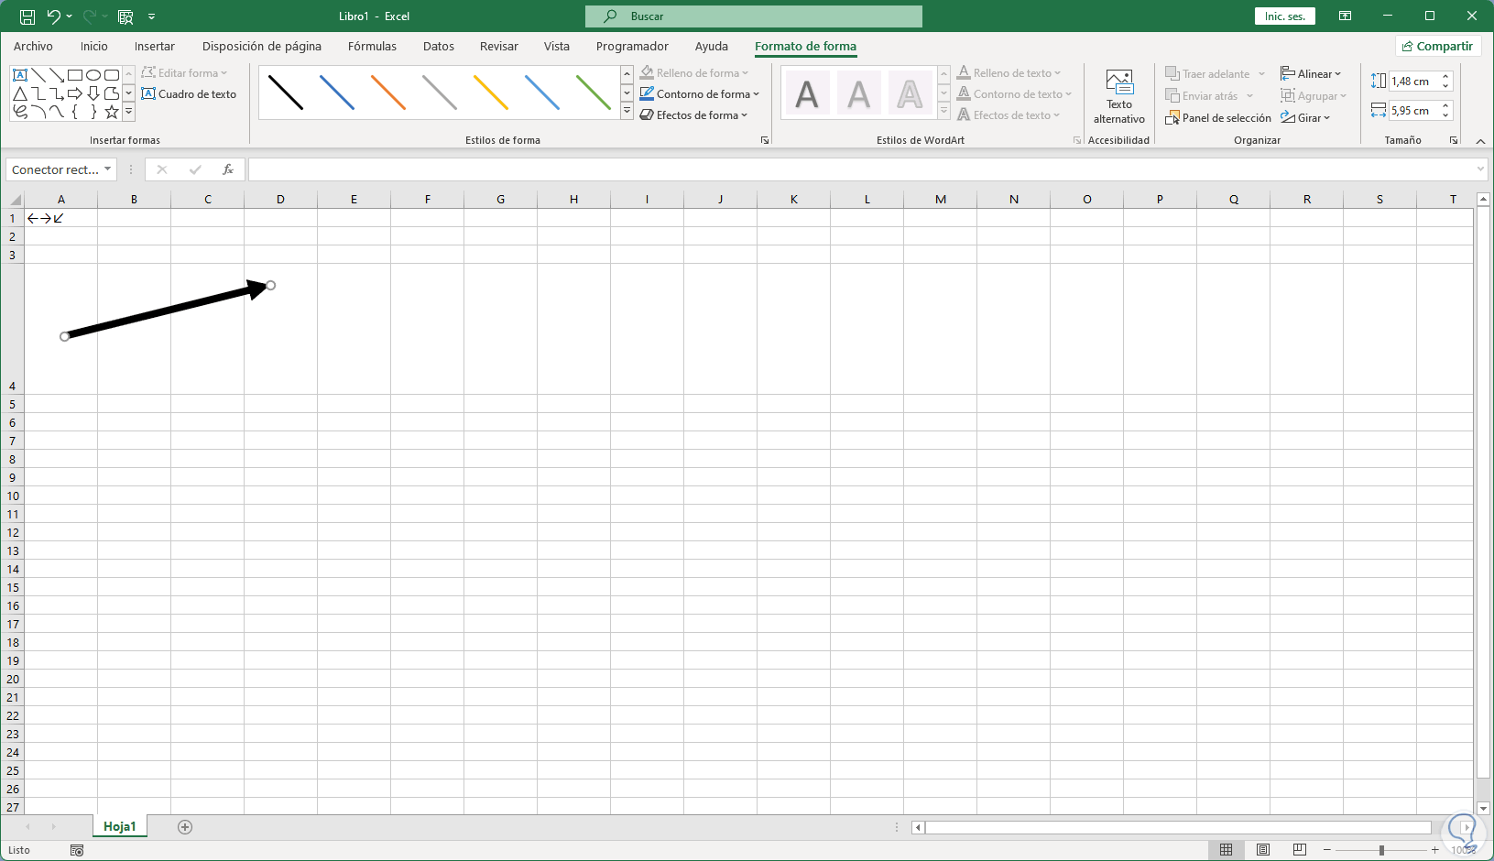Select the rounded rectangle shape
Screen dimensions: 1494x861
(x=112, y=75)
